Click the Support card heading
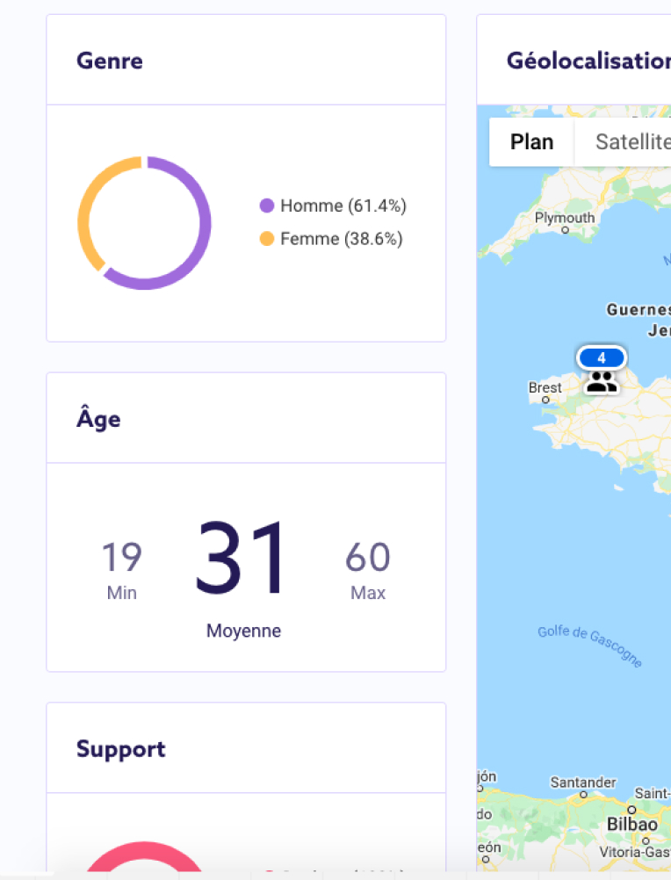671x880 pixels. coord(121,749)
